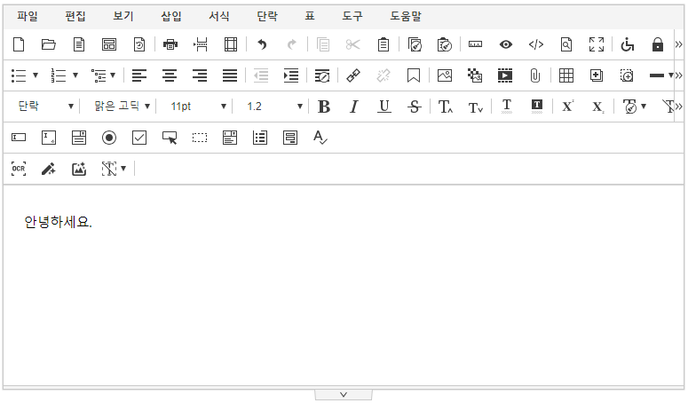The height and width of the screenshot is (403, 688).
Task: Click the undo arrow icon
Action: tap(262, 44)
